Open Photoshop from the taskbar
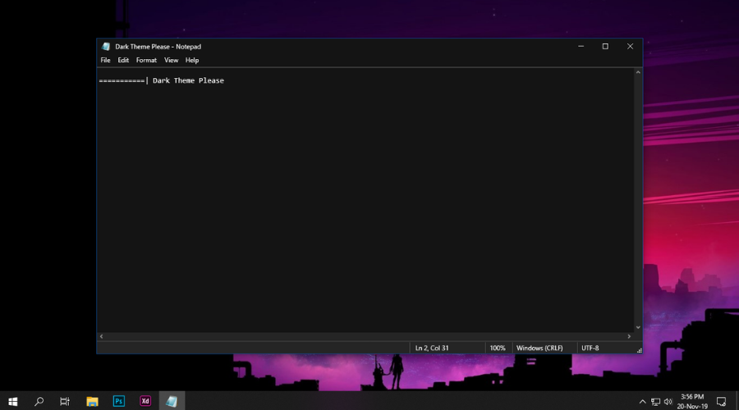The image size is (739, 410). tap(119, 401)
